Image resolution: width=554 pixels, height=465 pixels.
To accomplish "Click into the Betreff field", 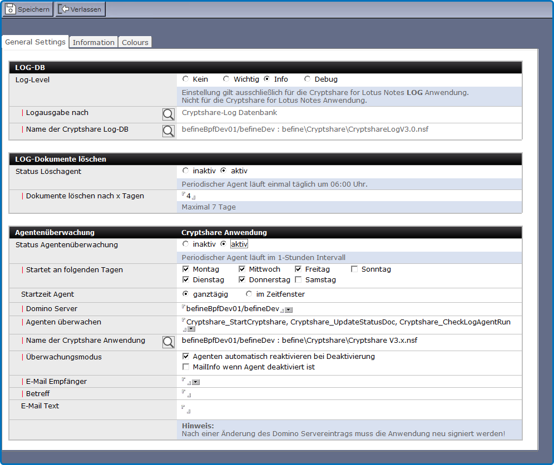I will pyautogui.click(x=186, y=394).
